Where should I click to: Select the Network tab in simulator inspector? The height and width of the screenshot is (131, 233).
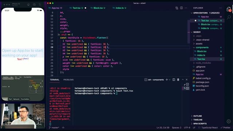point(16,99)
